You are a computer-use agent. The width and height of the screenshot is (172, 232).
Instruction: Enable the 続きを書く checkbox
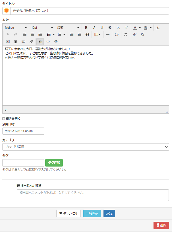pos(4,119)
